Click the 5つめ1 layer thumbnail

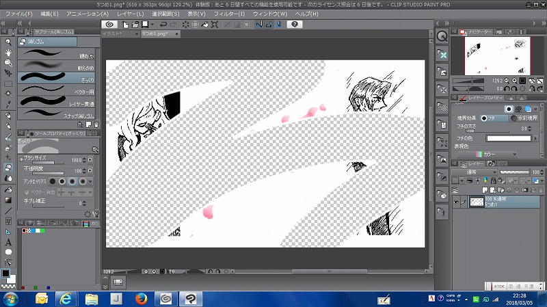coord(477,202)
